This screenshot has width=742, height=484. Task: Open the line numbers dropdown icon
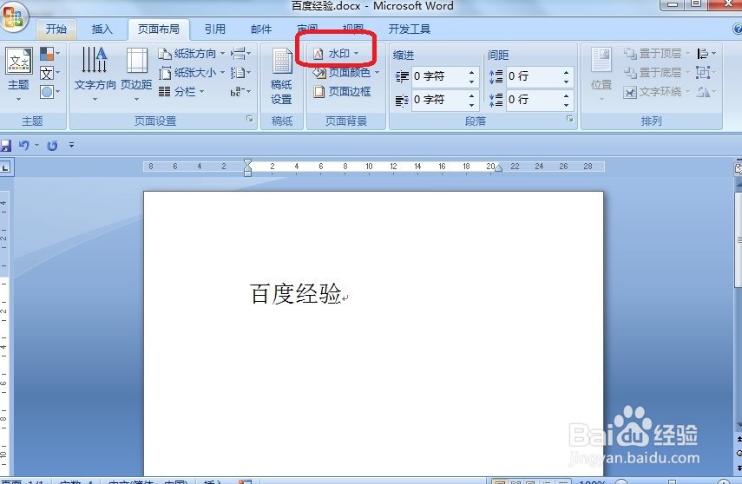[240, 73]
